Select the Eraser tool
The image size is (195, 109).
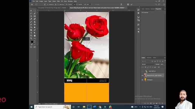[35, 25]
